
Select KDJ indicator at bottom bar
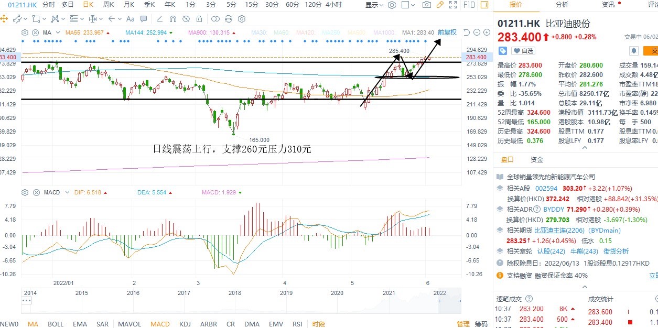(185, 324)
